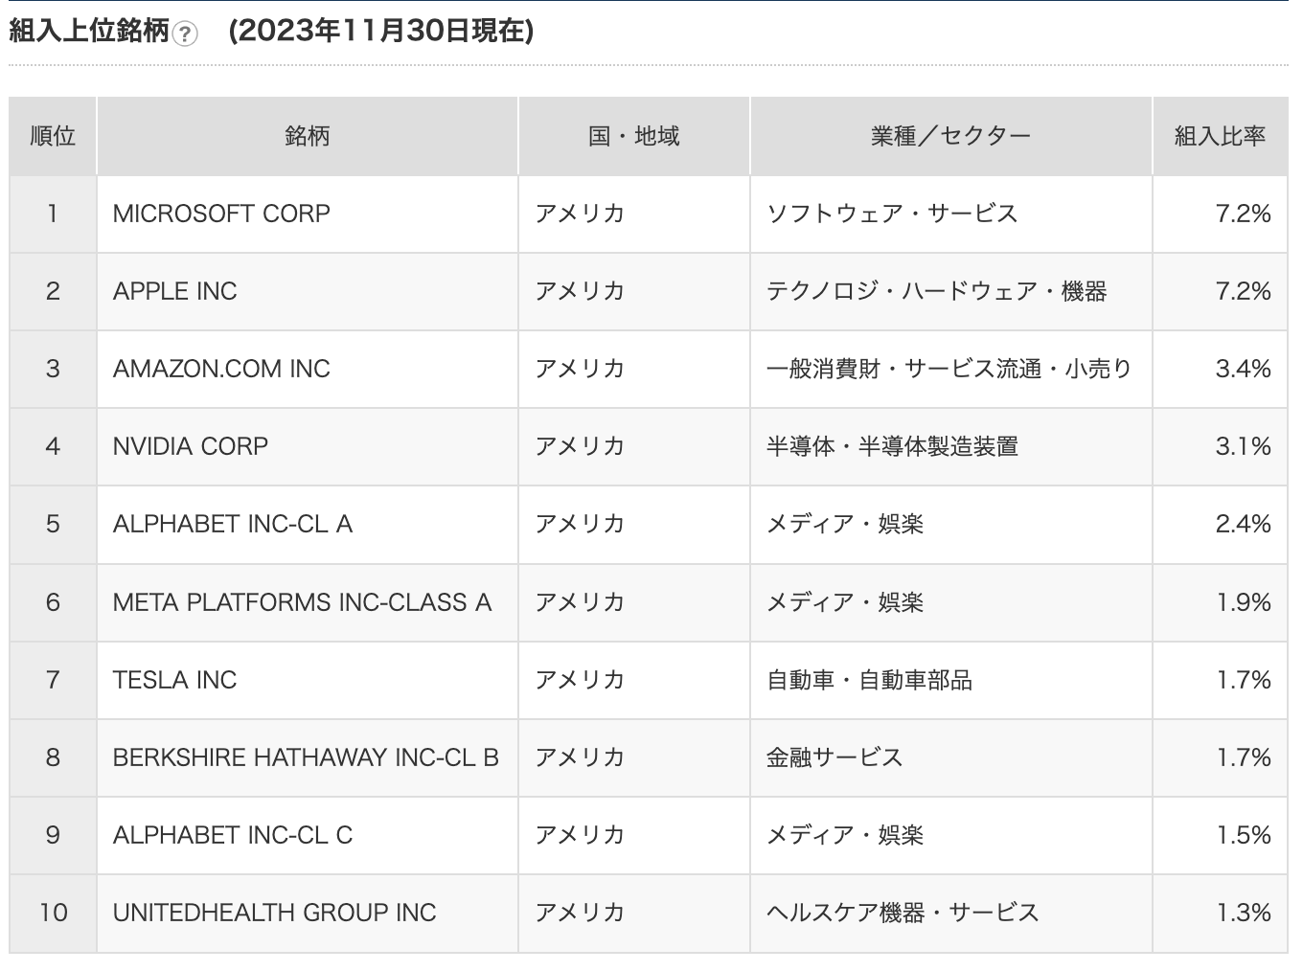This screenshot has width=1303, height=971.
Task: Click the ALPHABET INC-CL A cell
Action: tap(308, 524)
